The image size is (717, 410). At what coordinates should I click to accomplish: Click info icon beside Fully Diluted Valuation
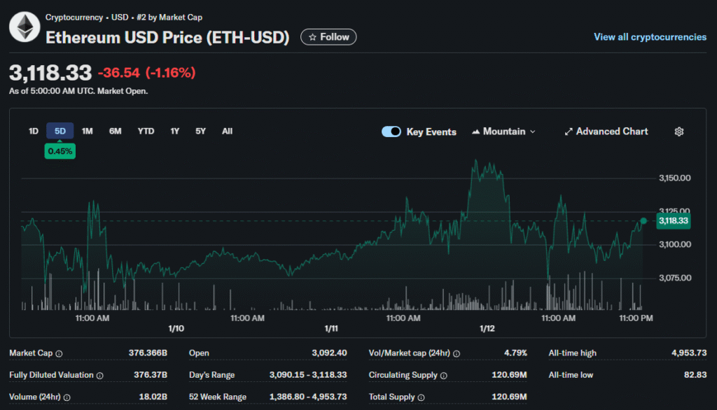pos(99,376)
